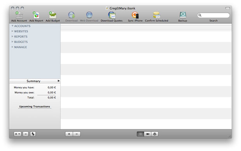Click the GregEtMary.ibank title document icon
The image size is (241, 151).
point(107,8)
